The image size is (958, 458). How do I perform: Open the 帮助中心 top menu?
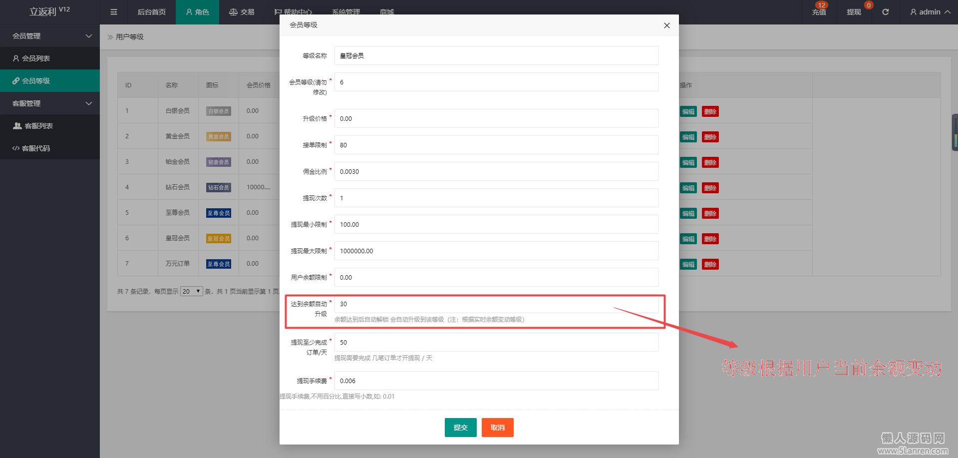(294, 12)
